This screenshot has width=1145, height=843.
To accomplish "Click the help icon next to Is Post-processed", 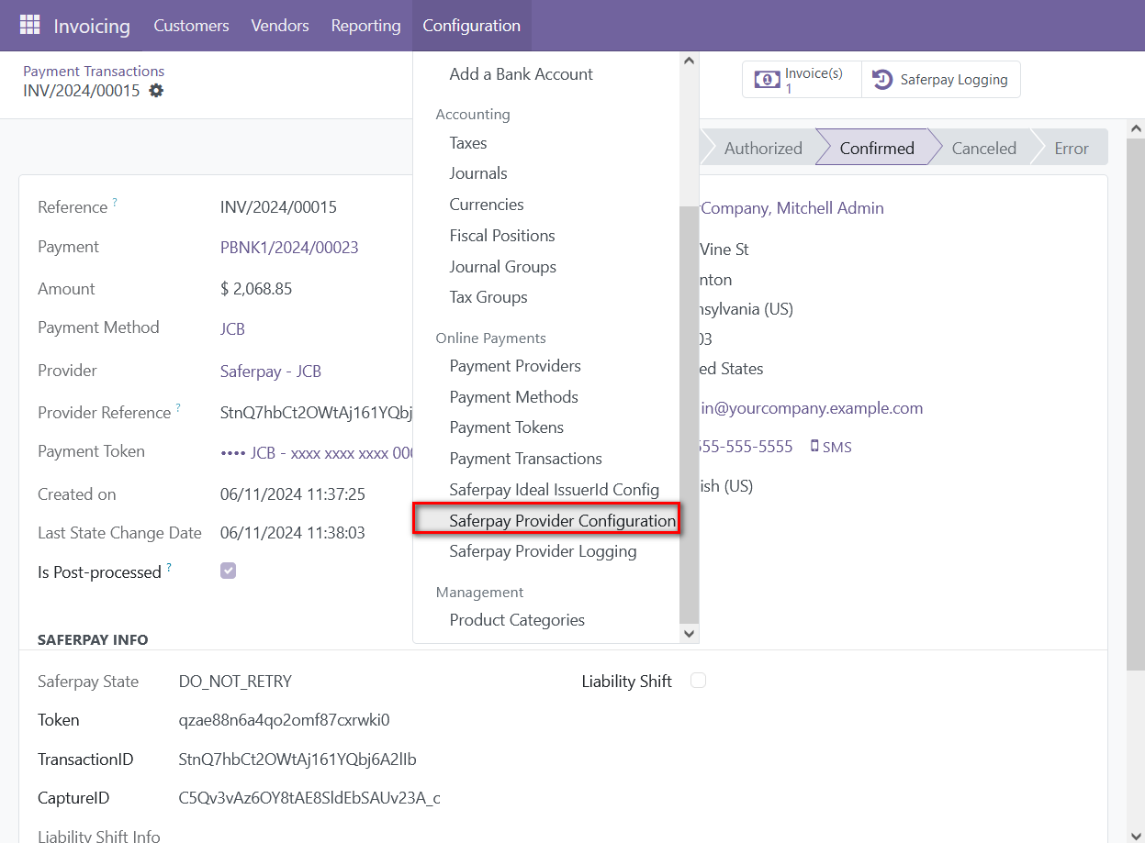I will click(171, 565).
